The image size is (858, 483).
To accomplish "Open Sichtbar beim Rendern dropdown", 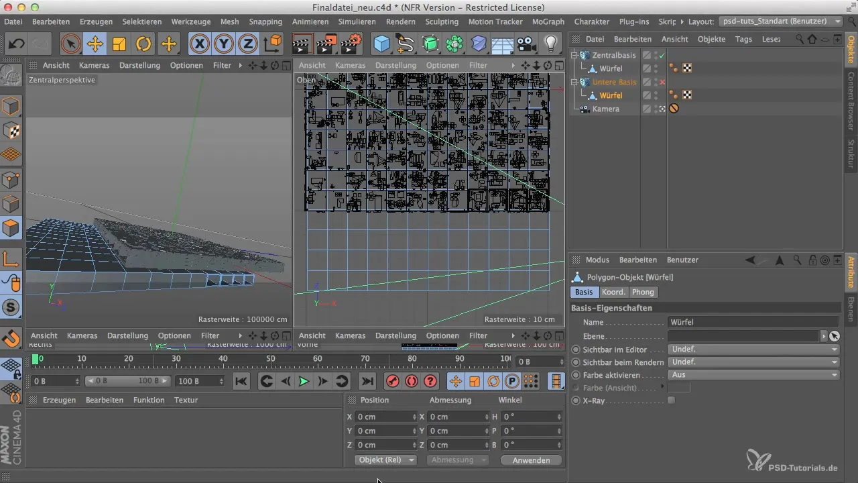I will (753, 362).
